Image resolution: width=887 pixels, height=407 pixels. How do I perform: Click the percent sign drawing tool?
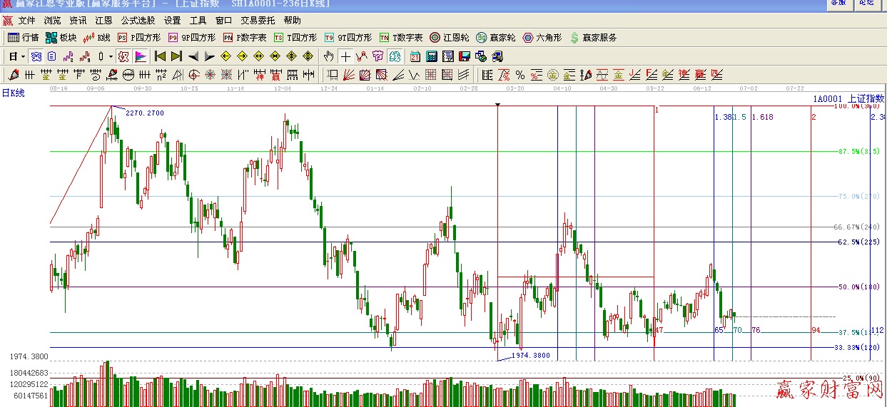click(x=520, y=75)
